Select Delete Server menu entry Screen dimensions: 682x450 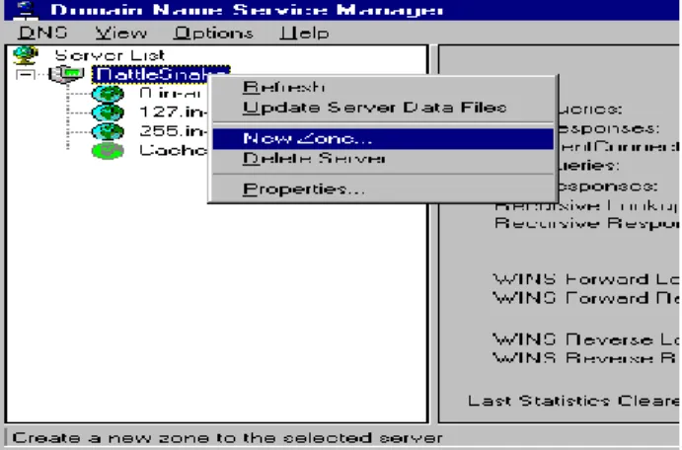[x=383, y=158]
